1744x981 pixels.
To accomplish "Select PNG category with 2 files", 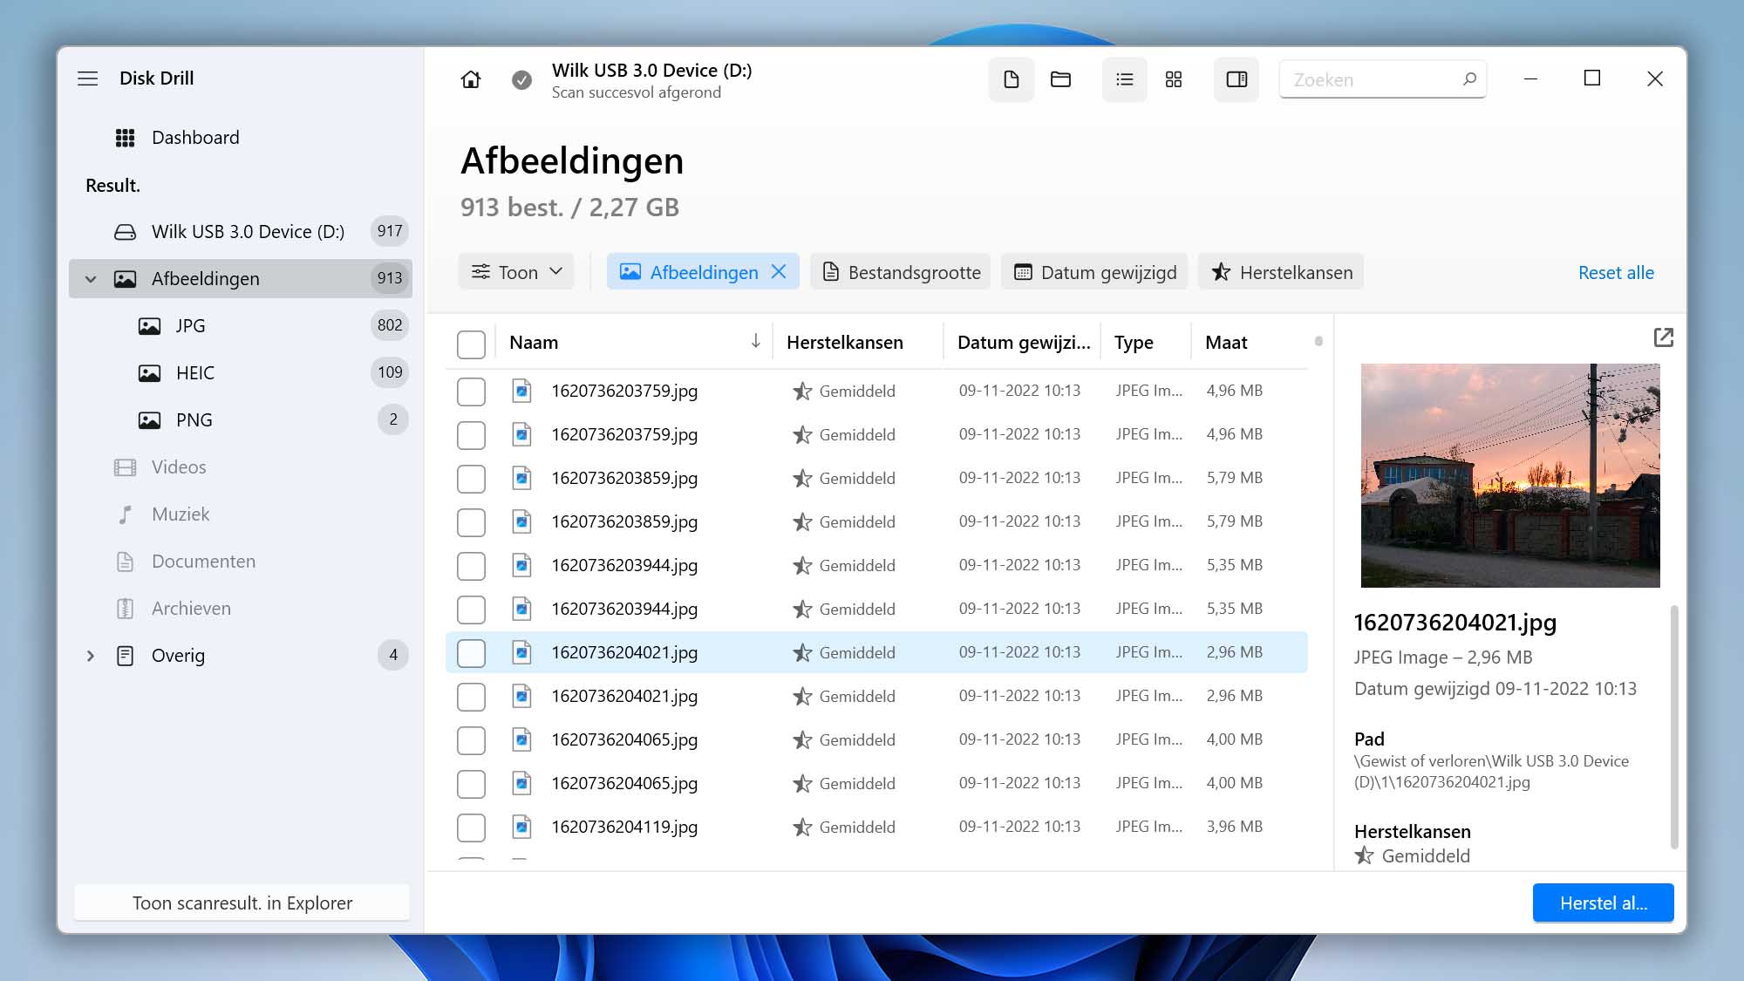I will point(241,420).
